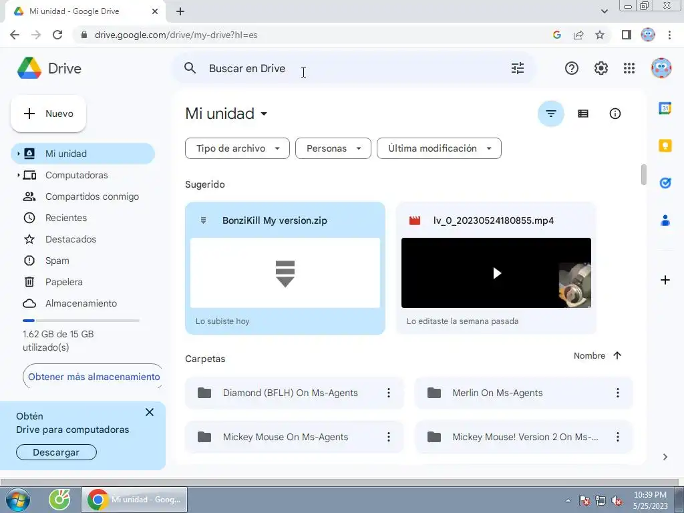Open Google Drive logo home
684x513 pixels.
[x=49, y=68]
